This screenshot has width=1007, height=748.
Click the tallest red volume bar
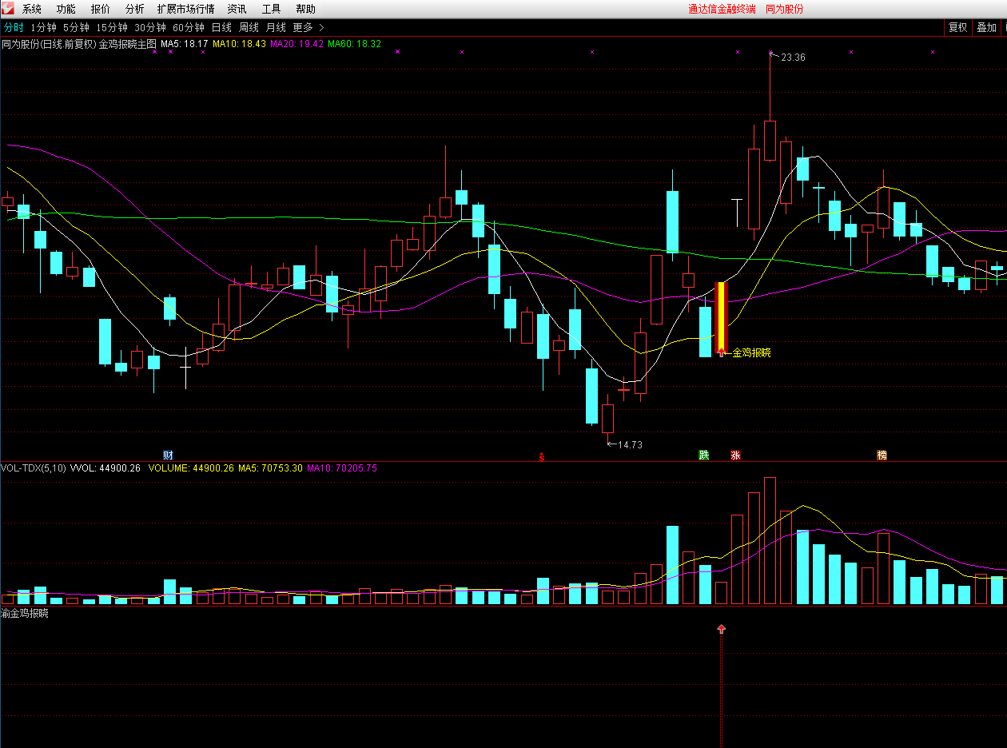click(x=770, y=541)
